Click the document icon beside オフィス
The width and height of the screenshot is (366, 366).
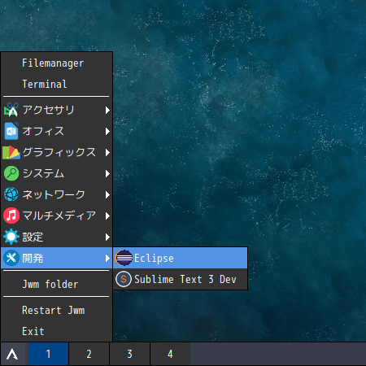11,131
